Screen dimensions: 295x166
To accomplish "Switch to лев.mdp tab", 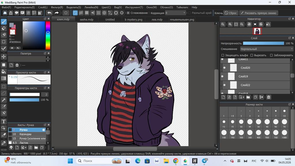I will [157, 19].
